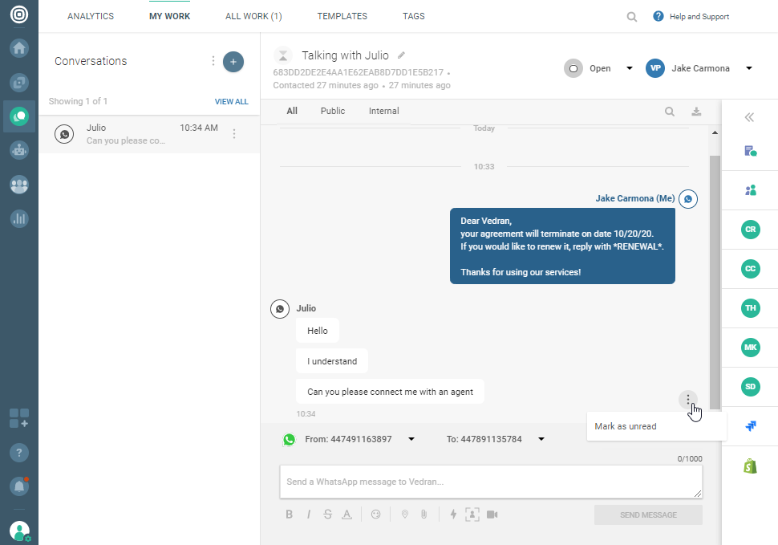Image resolution: width=778 pixels, height=545 pixels.
Task: Select Mark as unread menu option
Action: 626,426
